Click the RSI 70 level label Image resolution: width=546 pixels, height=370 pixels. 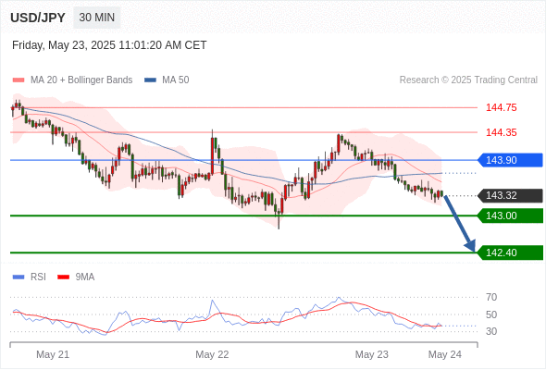491,297
